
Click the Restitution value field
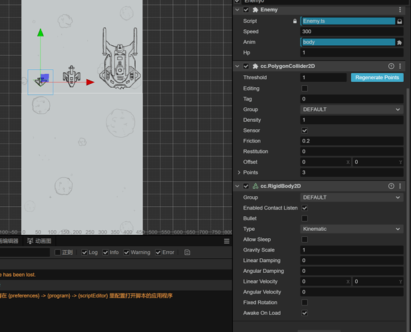[x=352, y=151]
